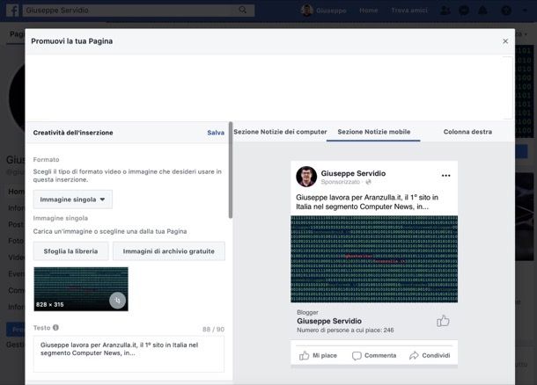
Task: Click Mi piace in the preview
Action: tap(318, 356)
